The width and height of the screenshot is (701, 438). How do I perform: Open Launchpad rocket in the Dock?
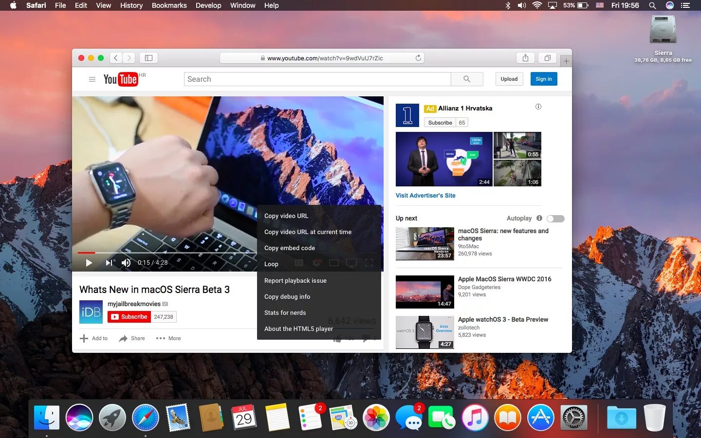click(x=112, y=418)
